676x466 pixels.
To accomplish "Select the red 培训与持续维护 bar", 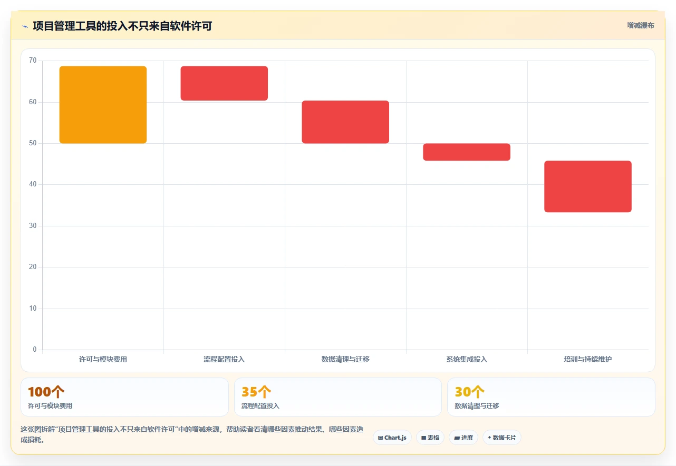I will click(588, 186).
